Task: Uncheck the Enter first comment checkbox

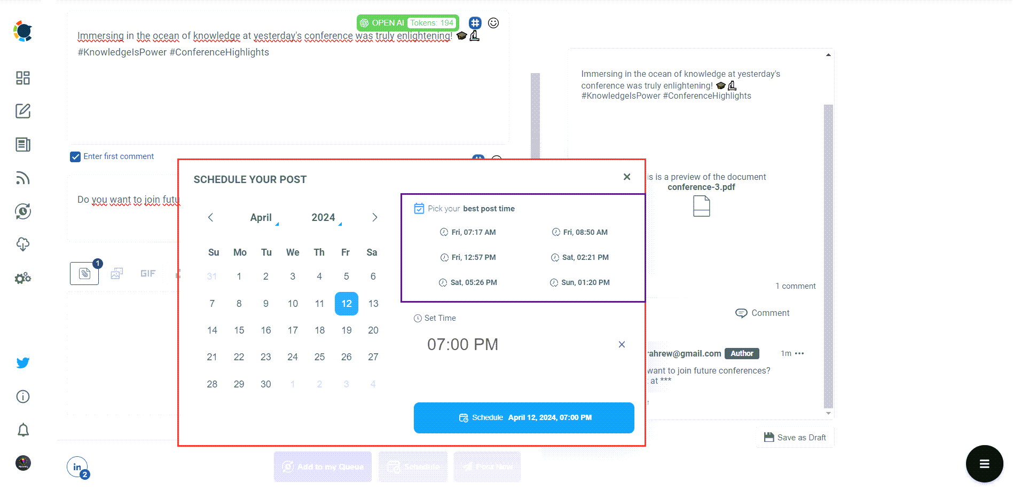Action: click(75, 156)
